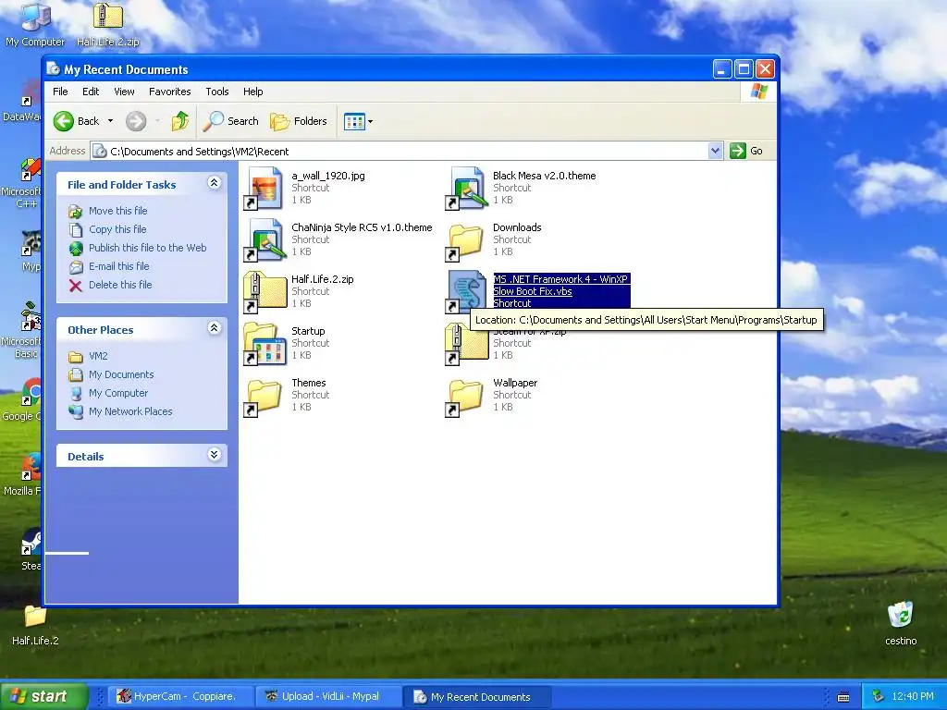Click the 12:40 PM clock
Screen dimensions: 947x710
(913, 697)
